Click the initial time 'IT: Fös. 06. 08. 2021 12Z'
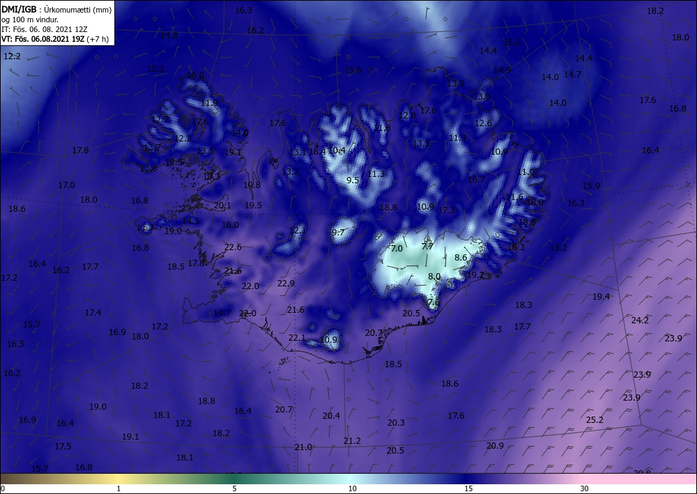This screenshot has height=494, width=697. (x=45, y=29)
